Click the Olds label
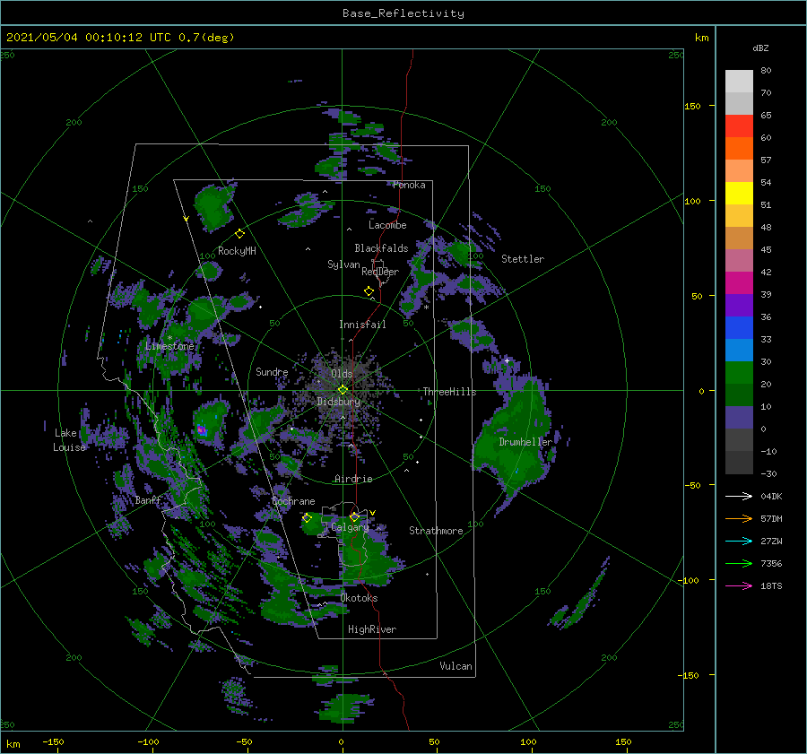 [342, 374]
